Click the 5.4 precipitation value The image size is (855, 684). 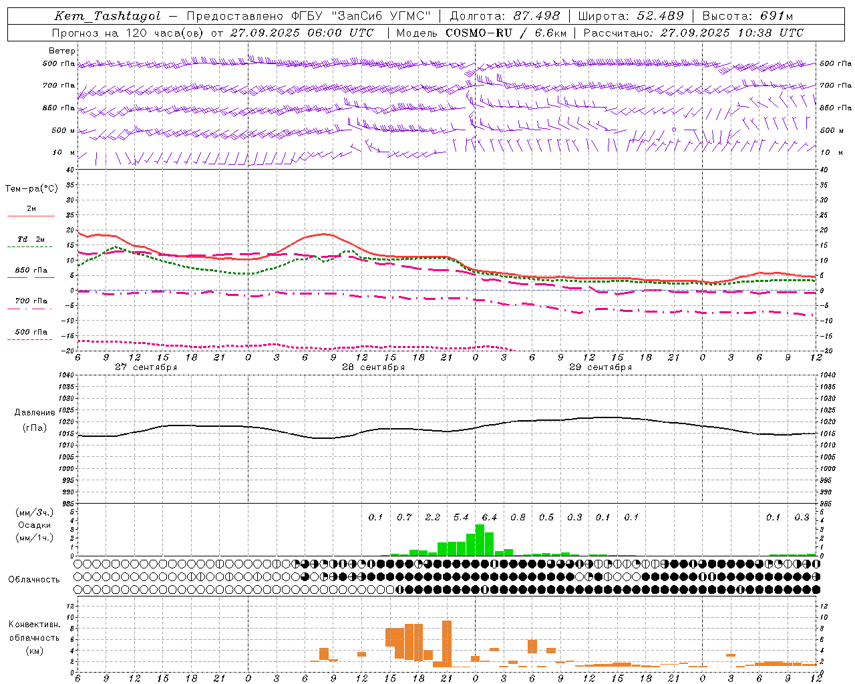(461, 517)
